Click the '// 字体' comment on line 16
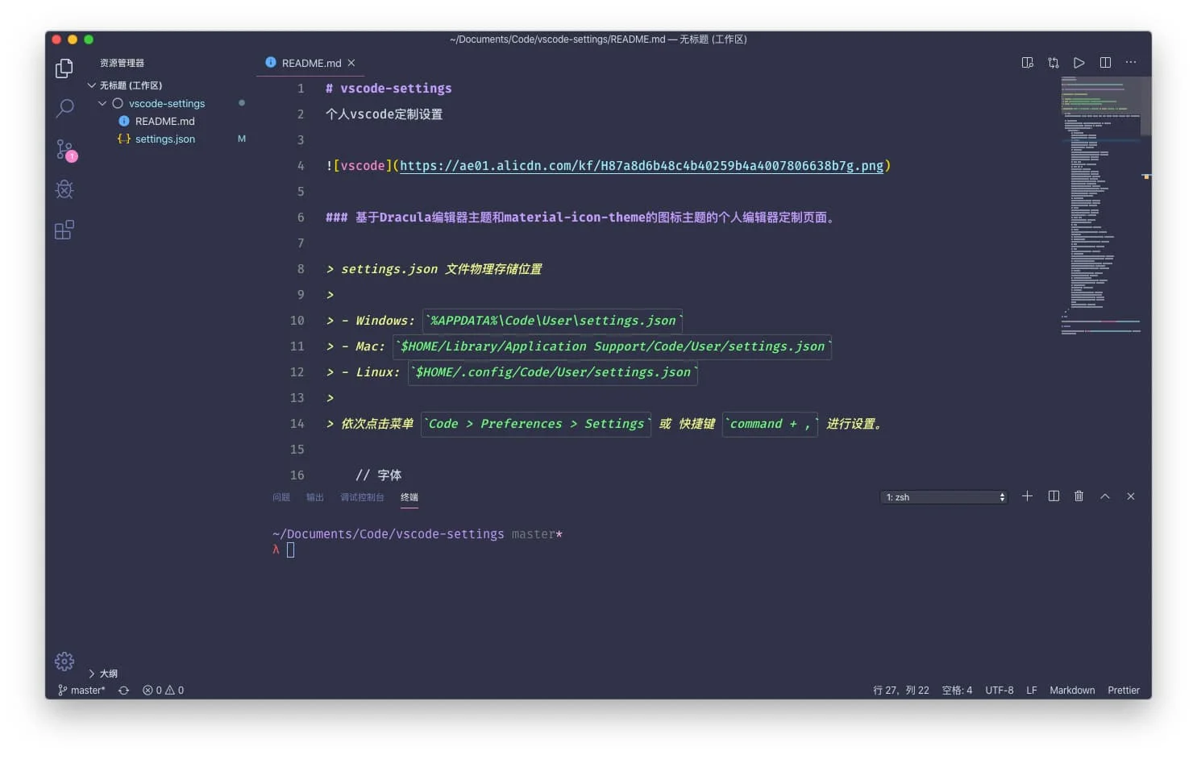Screen dimensions: 1197x759 [379, 475]
